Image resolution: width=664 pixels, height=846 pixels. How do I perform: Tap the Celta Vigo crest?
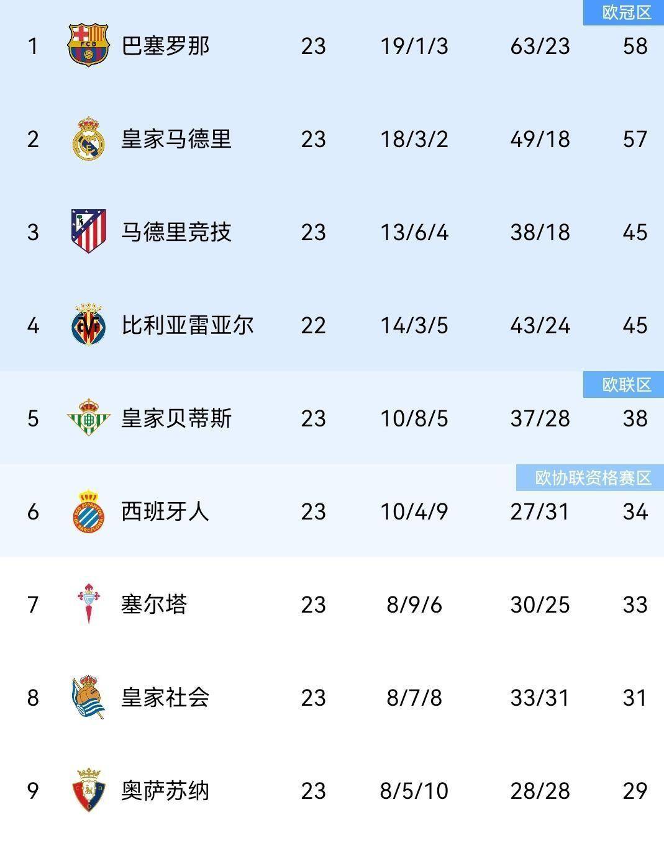(x=88, y=604)
